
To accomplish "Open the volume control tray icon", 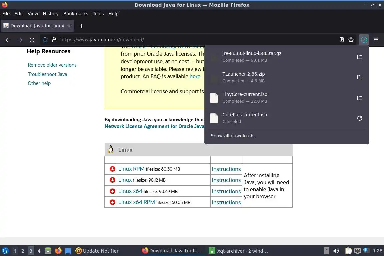I will (x=336, y=251).
